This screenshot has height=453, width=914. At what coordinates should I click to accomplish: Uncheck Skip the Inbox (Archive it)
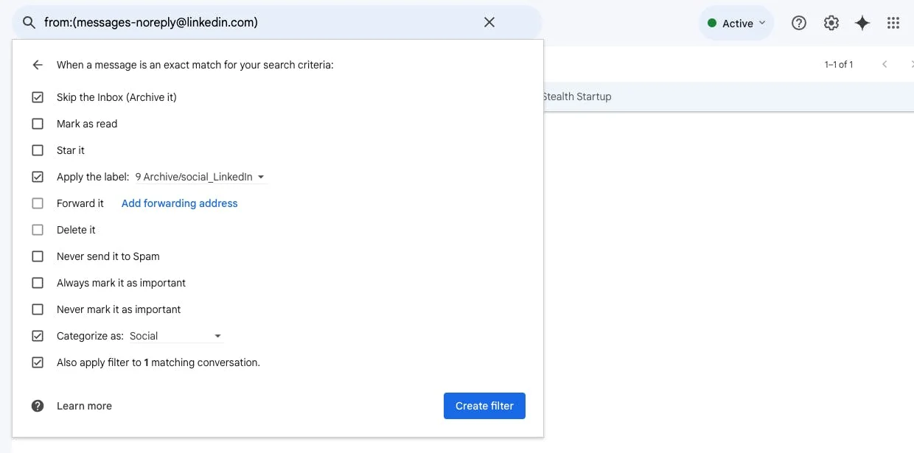(38, 97)
